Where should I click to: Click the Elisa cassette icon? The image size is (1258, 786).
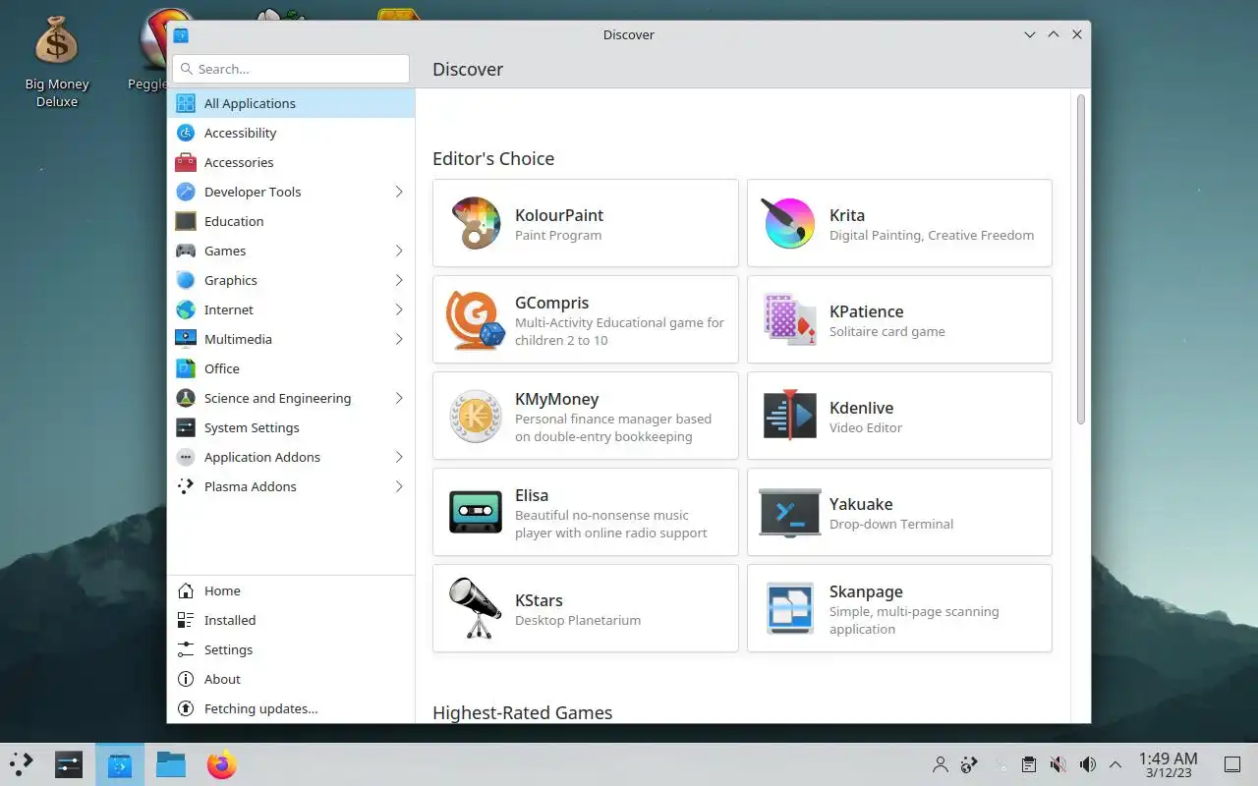[x=476, y=512]
